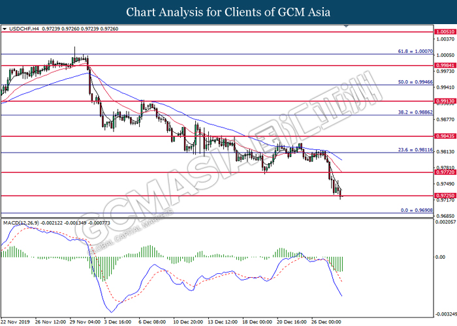Click the 26 Nov 12:00 time axis label
Screen dimensions: 457x326
click(50, 322)
